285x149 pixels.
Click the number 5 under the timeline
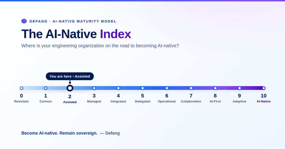tap(142, 96)
